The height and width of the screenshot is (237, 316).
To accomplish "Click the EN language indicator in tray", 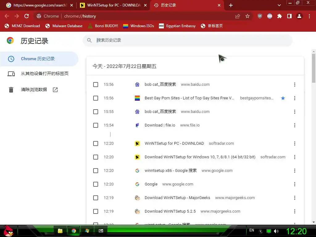I will (x=252, y=230).
